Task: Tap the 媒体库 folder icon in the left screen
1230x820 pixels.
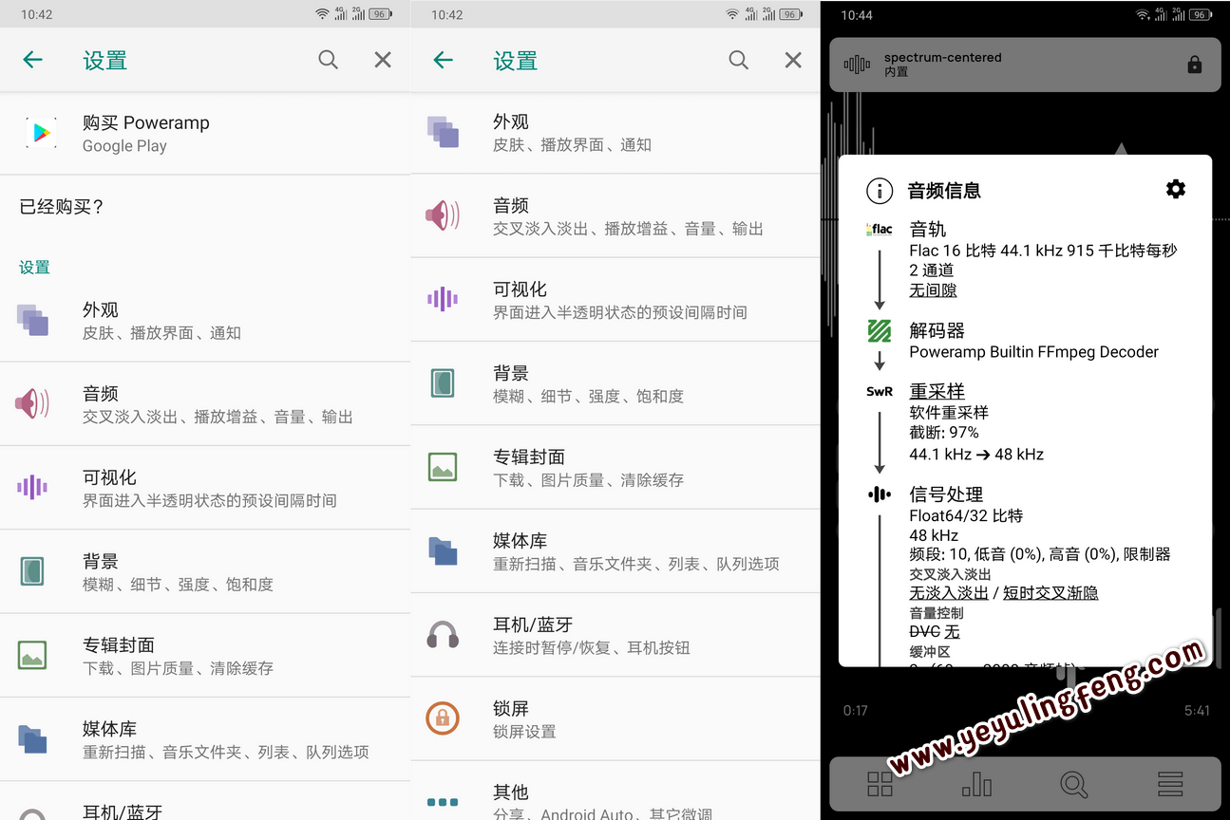Action: pyautogui.click(x=32, y=738)
